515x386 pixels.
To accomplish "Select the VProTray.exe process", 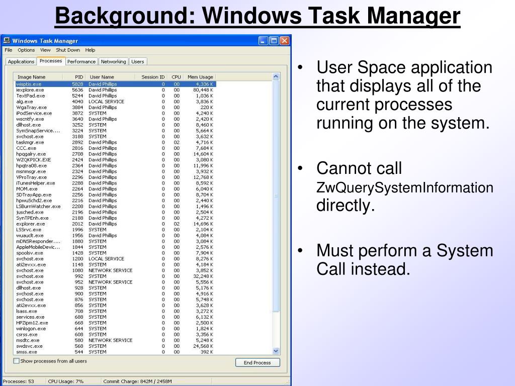I will (116, 177).
